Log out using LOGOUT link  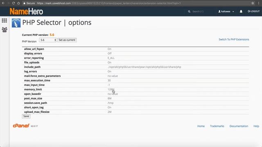(254, 11)
